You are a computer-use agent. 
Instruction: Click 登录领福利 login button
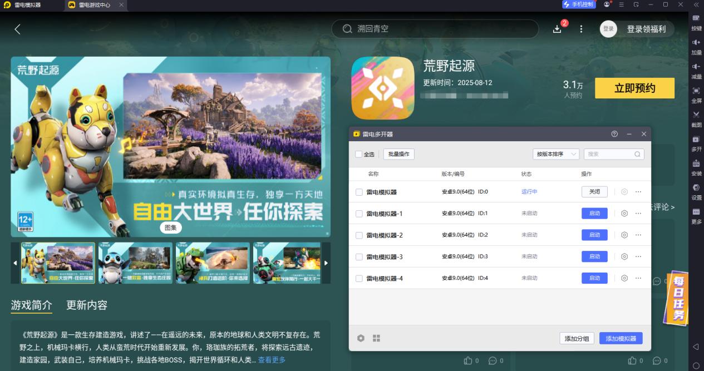(x=646, y=29)
